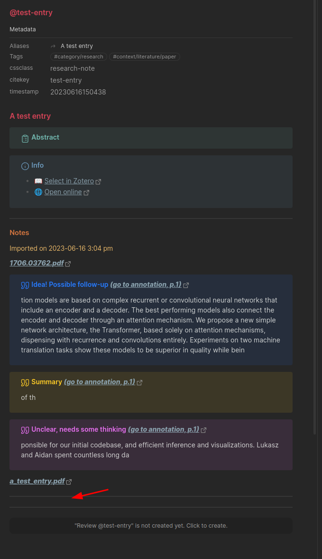Click the globe icon beside Open online
The image size is (322, 559).
(x=38, y=192)
